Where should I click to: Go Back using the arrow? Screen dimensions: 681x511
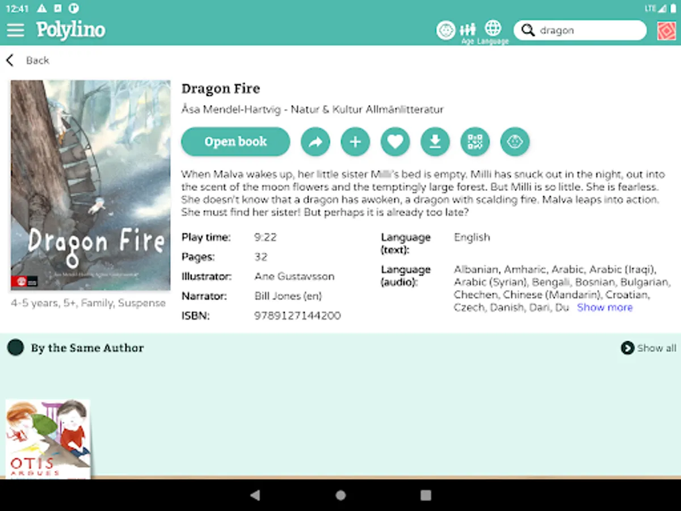click(x=10, y=60)
